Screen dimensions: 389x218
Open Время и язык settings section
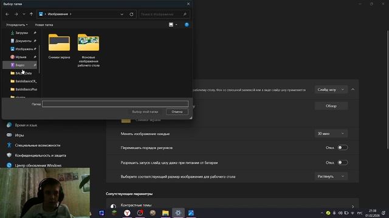point(26,125)
